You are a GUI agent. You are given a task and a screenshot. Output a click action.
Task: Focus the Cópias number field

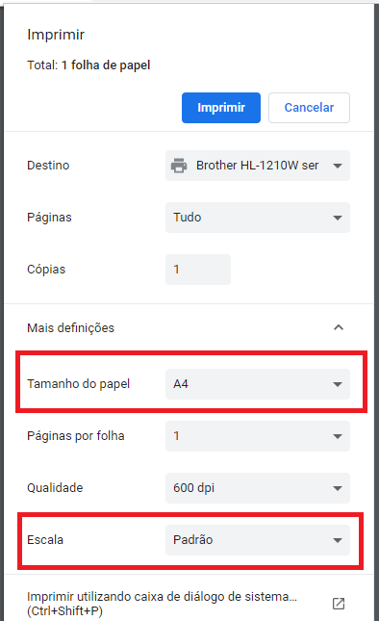198,270
